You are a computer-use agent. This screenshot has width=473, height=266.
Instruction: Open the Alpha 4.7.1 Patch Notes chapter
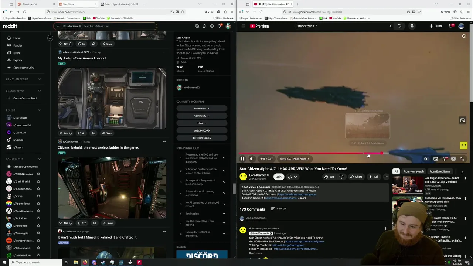click(x=295, y=159)
